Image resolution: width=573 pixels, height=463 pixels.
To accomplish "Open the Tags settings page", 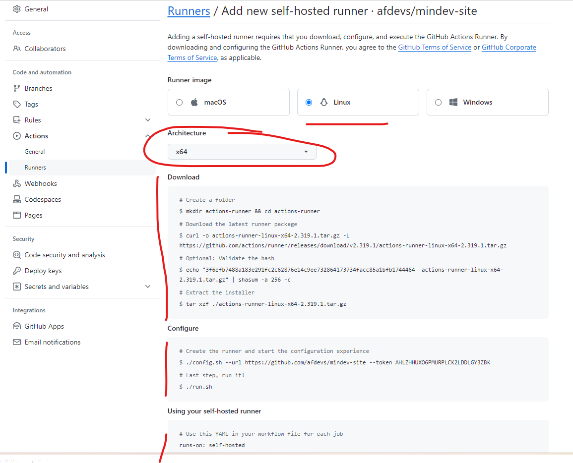I will (31, 105).
